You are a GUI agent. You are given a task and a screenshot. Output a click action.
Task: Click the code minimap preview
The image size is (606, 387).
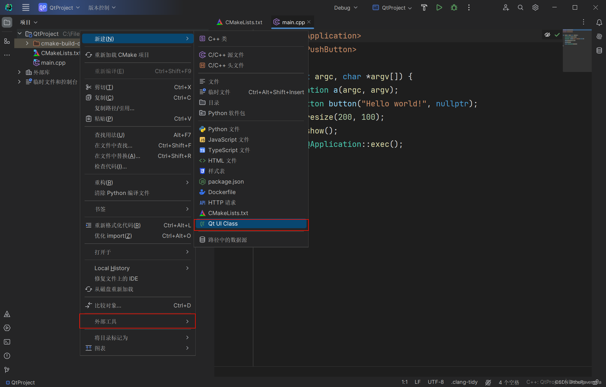click(577, 50)
